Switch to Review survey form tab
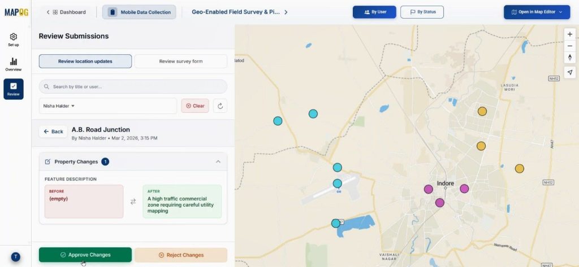 (180, 61)
